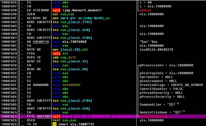Click hex bytes 'E8 472E0000'
The width and height of the screenshot is (206, 126).
(x=38, y=10)
